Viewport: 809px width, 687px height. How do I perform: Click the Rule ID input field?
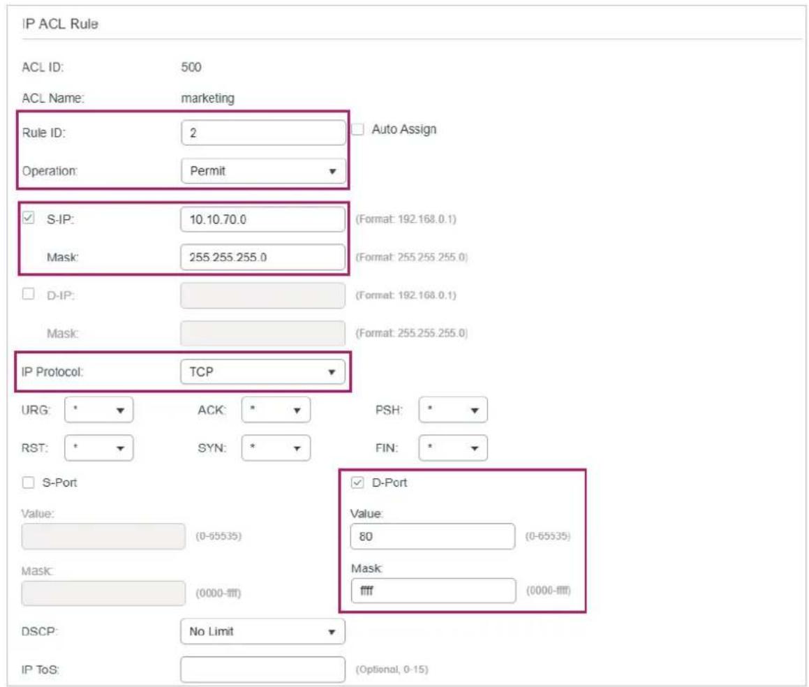[263, 133]
